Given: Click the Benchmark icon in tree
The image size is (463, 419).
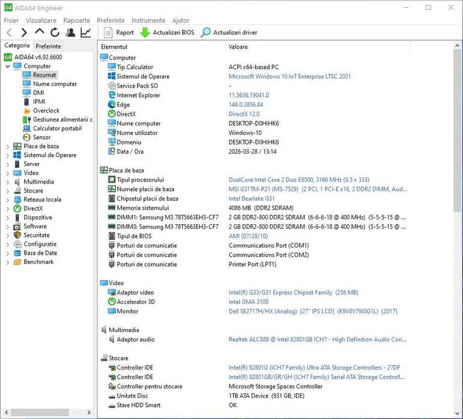Looking at the screenshot, I should click(17, 262).
